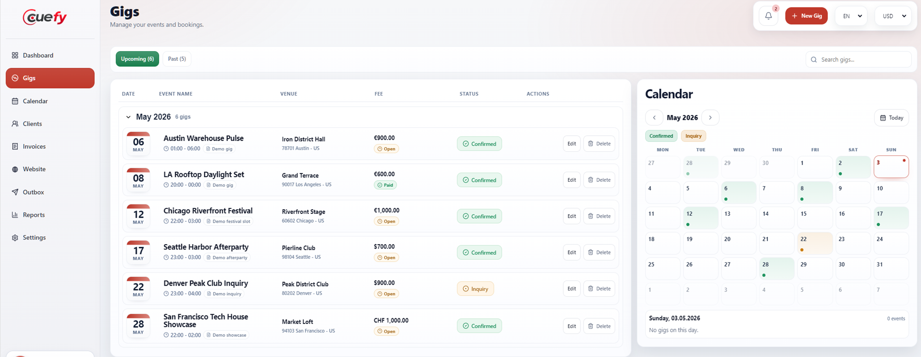
Task: Click the 28 May date badge
Action: pos(138,325)
